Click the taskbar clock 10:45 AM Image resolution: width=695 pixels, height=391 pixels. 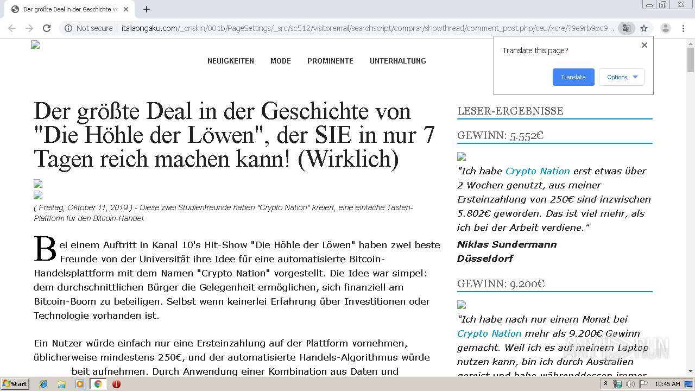tap(667, 384)
